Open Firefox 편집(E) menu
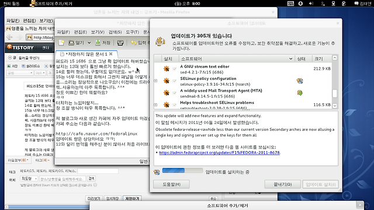374x210 pixels. tap(29, 21)
